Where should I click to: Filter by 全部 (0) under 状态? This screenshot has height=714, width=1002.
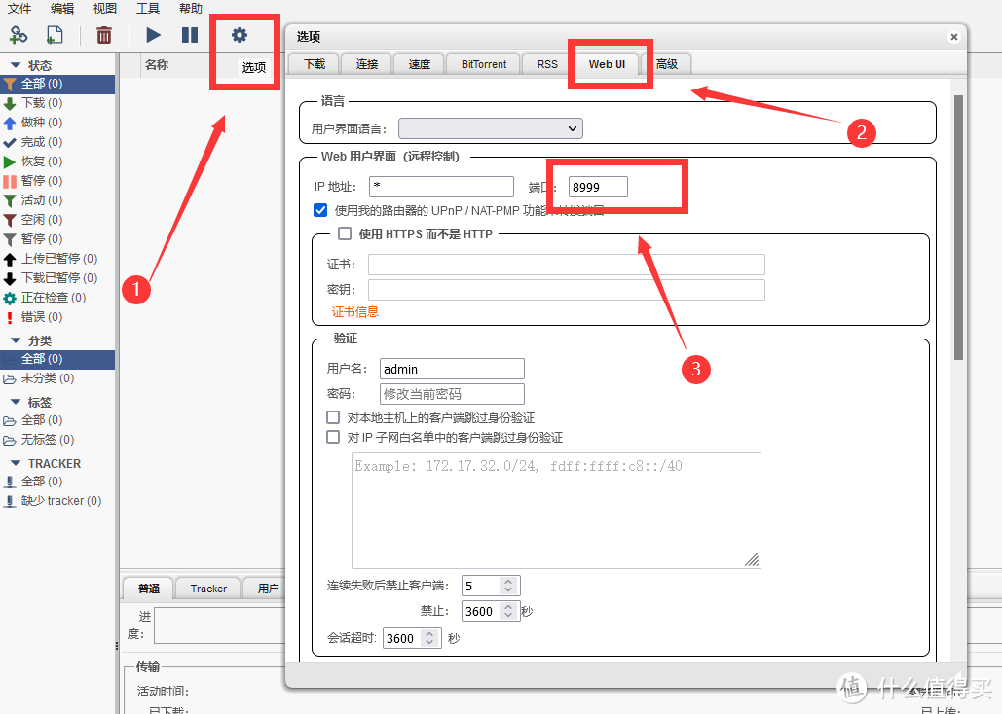pyautogui.click(x=57, y=84)
